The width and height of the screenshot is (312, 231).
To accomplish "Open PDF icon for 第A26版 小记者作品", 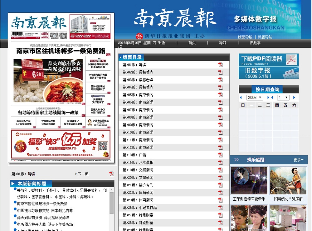I will click(x=220, y=208).
